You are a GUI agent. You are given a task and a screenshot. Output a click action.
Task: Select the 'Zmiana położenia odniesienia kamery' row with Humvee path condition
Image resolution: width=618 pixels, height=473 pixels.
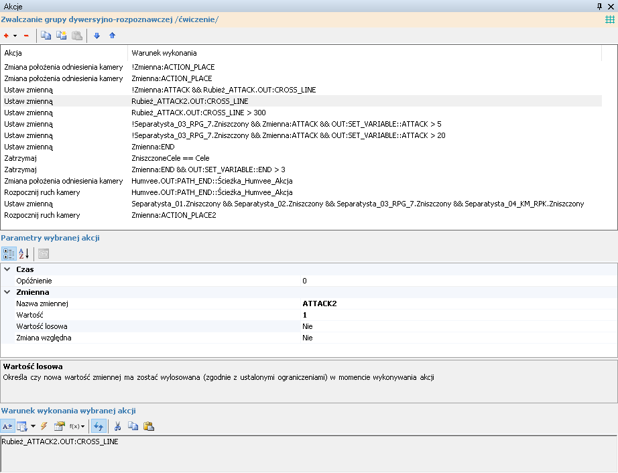coord(302,181)
